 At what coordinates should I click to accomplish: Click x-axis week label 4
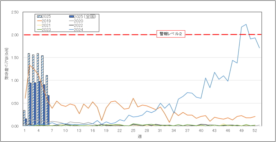[x=38, y=131]
